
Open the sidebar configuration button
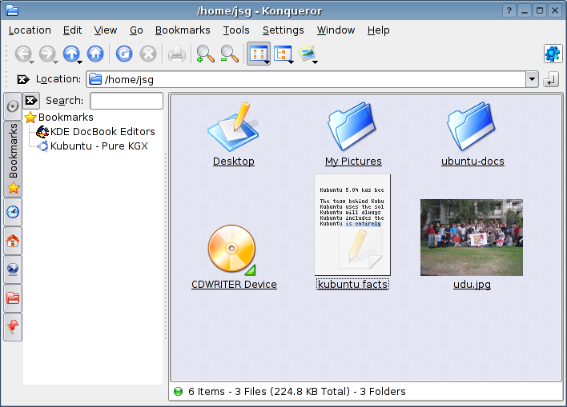tap(13, 106)
